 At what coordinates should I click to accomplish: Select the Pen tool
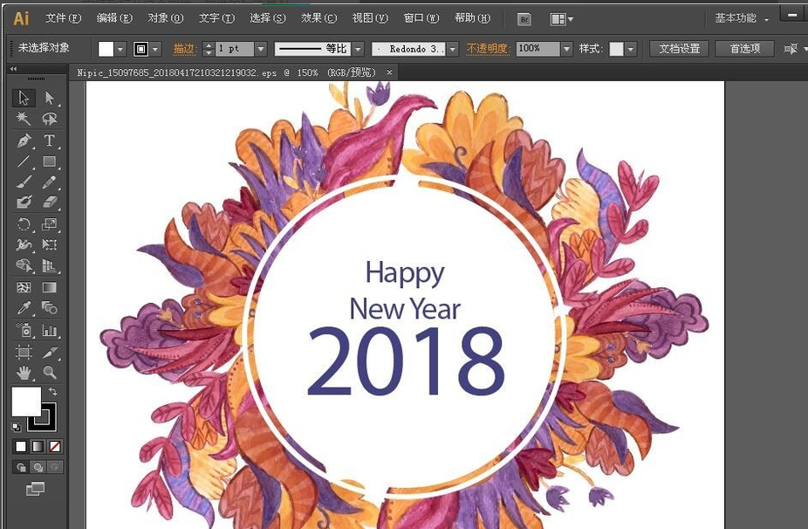pos(24,141)
